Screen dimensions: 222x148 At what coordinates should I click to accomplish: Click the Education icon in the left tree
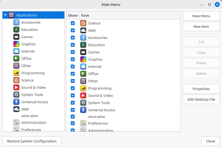coord(16,29)
